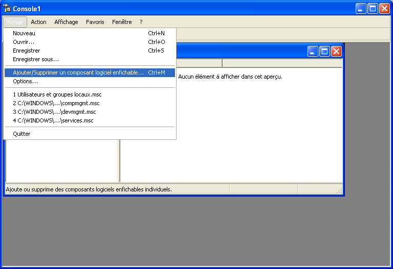Select Ajouter/Supprimer un composant logiciel enfichable

point(90,73)
